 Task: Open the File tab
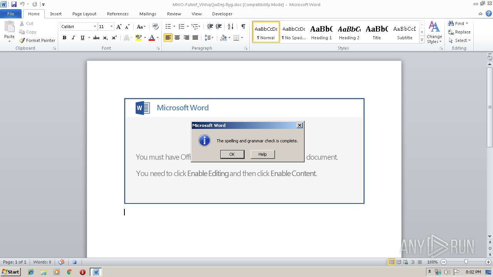pos(11,14)
